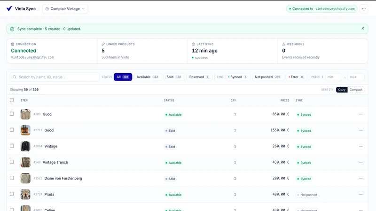Open row actions for #2718 Gucci
The image size is (376, 211).
(361, 130)
